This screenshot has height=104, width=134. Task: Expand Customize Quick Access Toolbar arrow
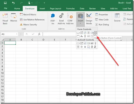tap(44, 3)
